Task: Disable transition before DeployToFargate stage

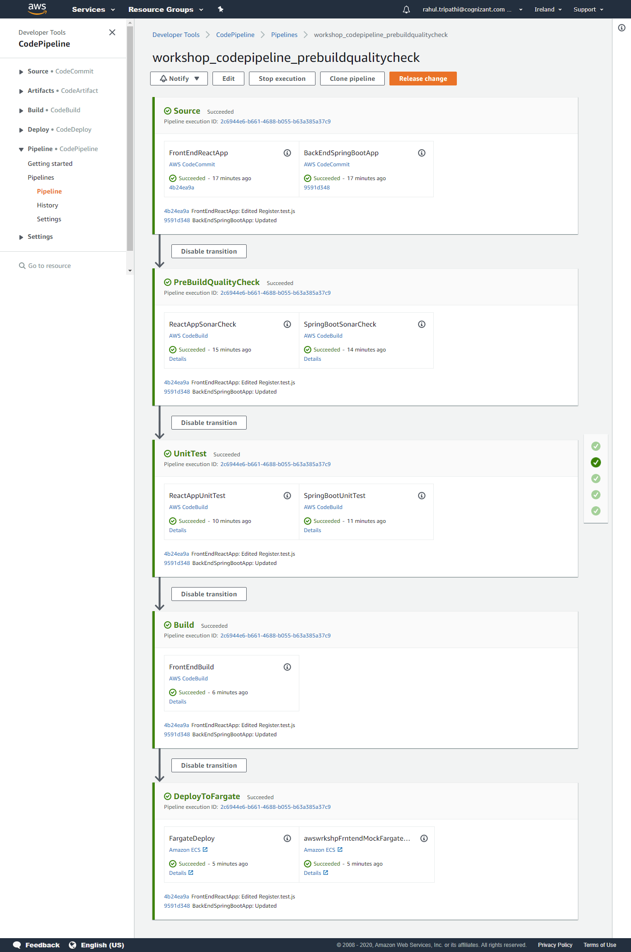Action: (209, 765)
